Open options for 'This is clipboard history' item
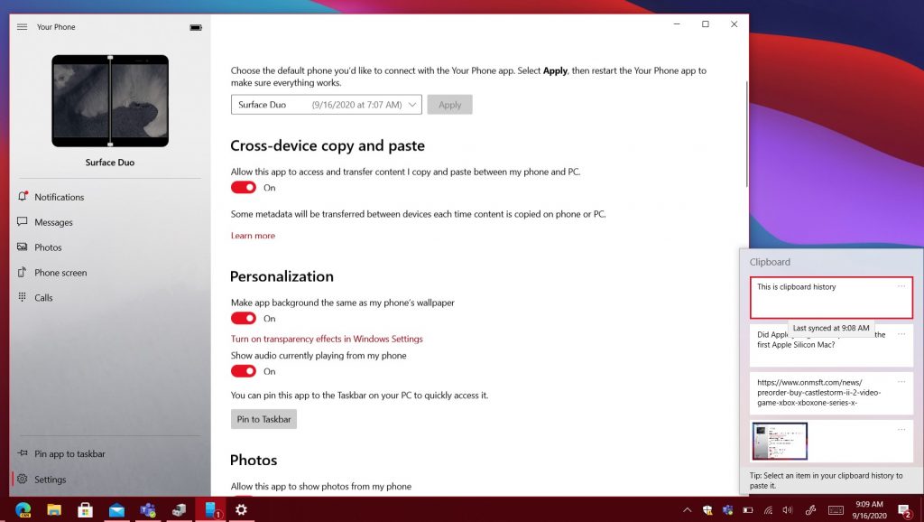 click(x=901, y=286)
